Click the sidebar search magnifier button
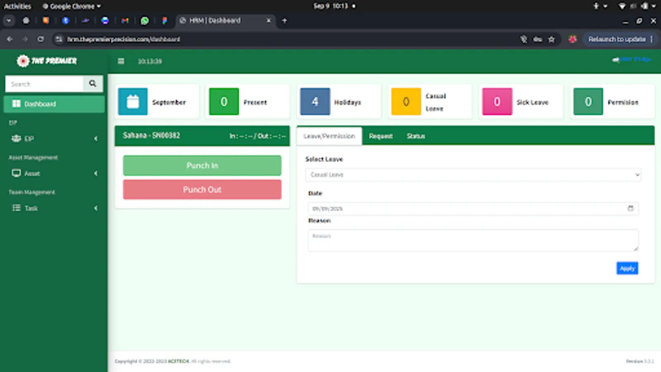 [93, 83]
